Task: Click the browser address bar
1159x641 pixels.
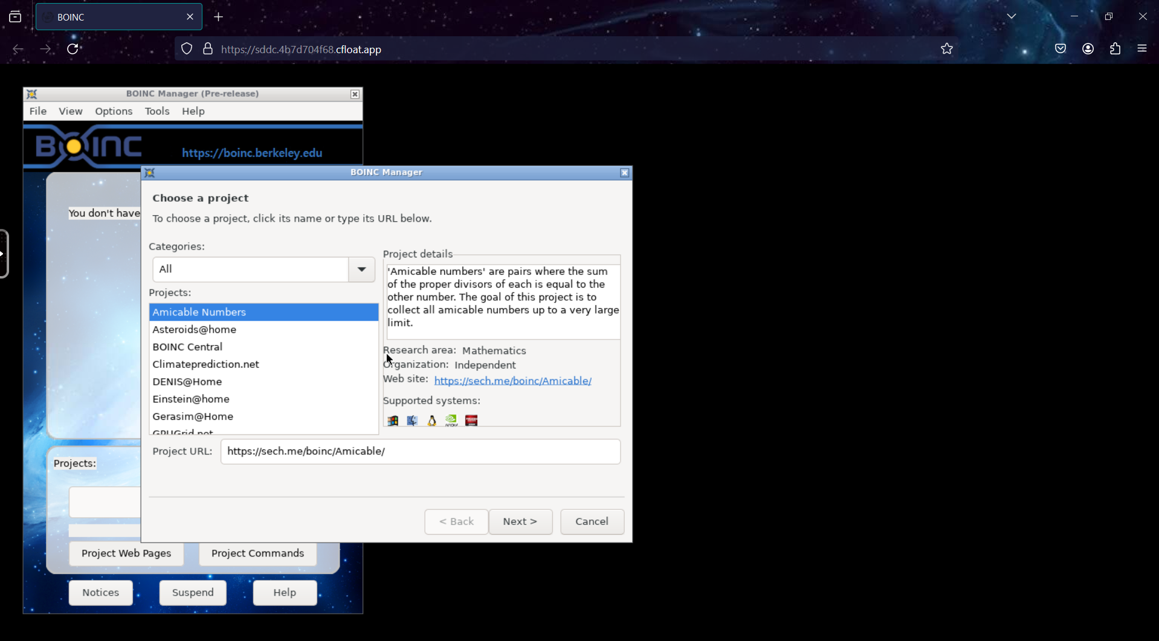Action: point(565,49)
